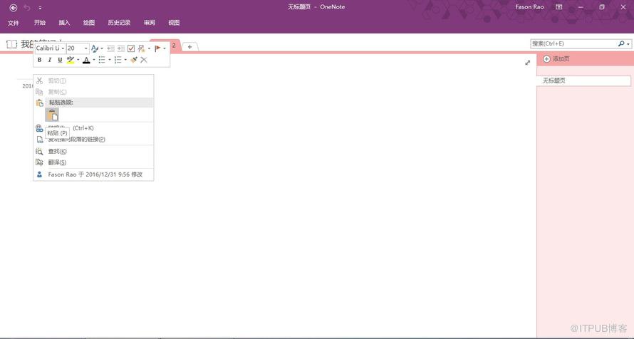Open the font size 20 dropdown
The image size is (634, 339).
click(x=86, y=48)
